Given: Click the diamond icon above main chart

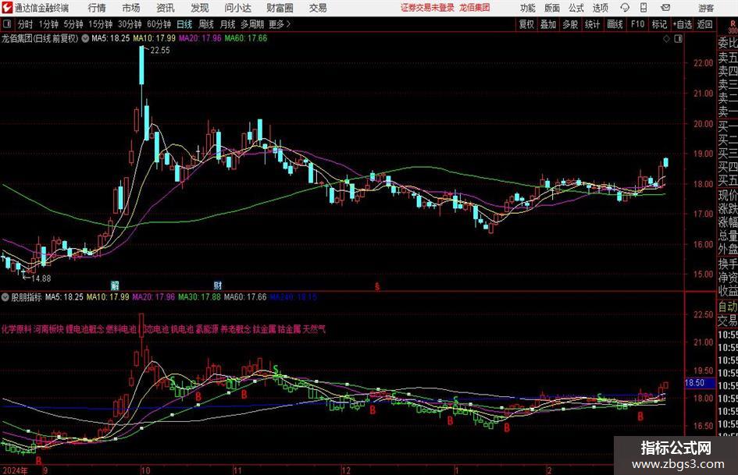Looking at the screenshot, I should tap(666, 39).
